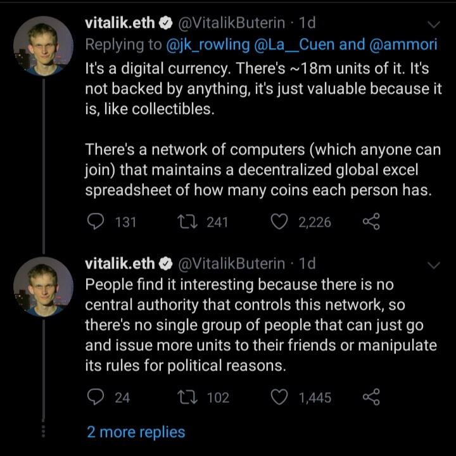456x456 pixels.
Task: Share the second tweet about central authority
Action: (371, 397)
